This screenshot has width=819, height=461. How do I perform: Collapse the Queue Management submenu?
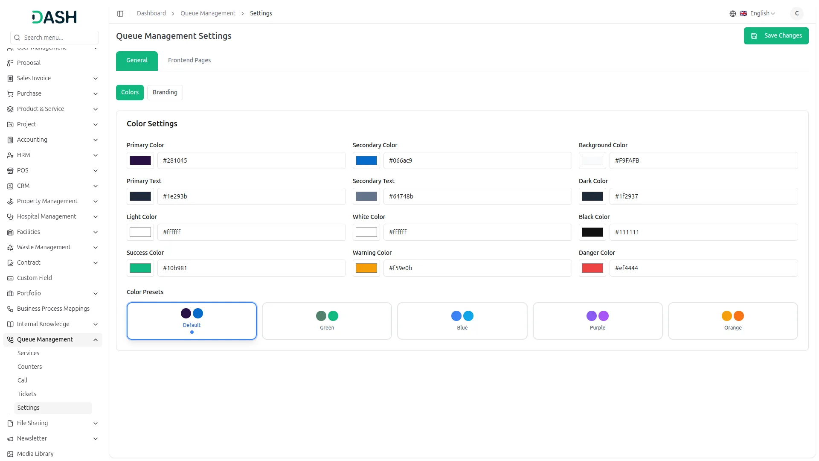tap(96, 340)
